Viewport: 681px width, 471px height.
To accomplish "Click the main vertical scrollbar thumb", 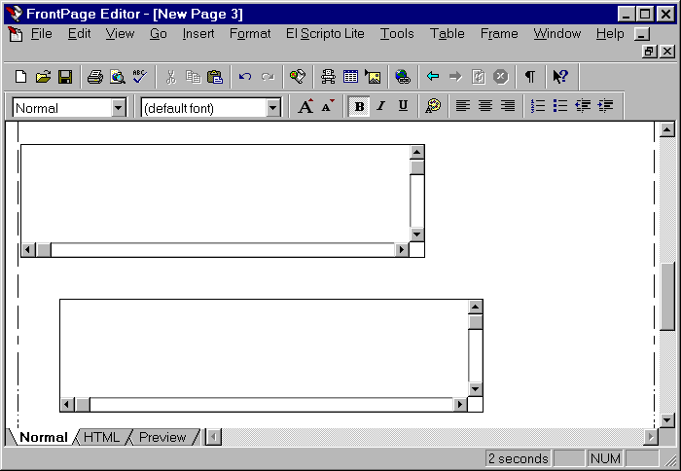I will click(x=667, y=297).
